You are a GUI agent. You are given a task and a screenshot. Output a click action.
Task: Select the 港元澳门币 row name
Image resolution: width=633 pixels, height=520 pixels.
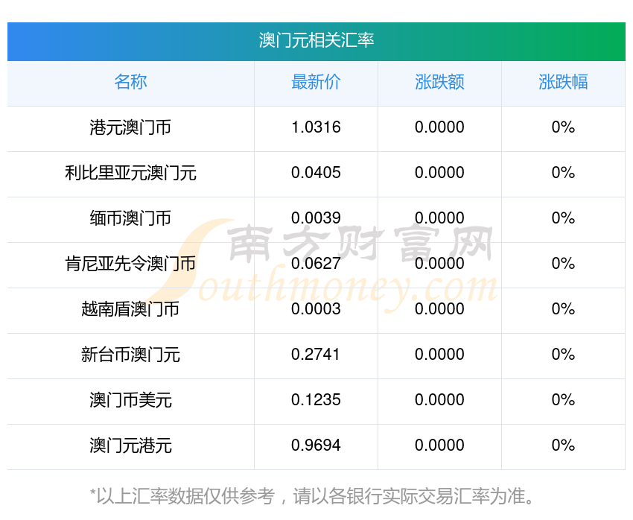[x=130, y=127]
